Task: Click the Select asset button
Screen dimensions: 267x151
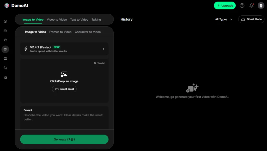Action: click(64, 89)
